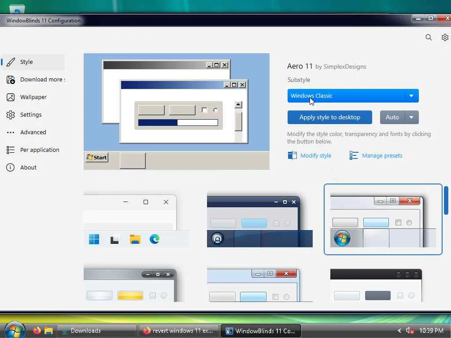Select the Style sidebar item
This screenshot has width=451, height=338.
click(x=33, y=62)
